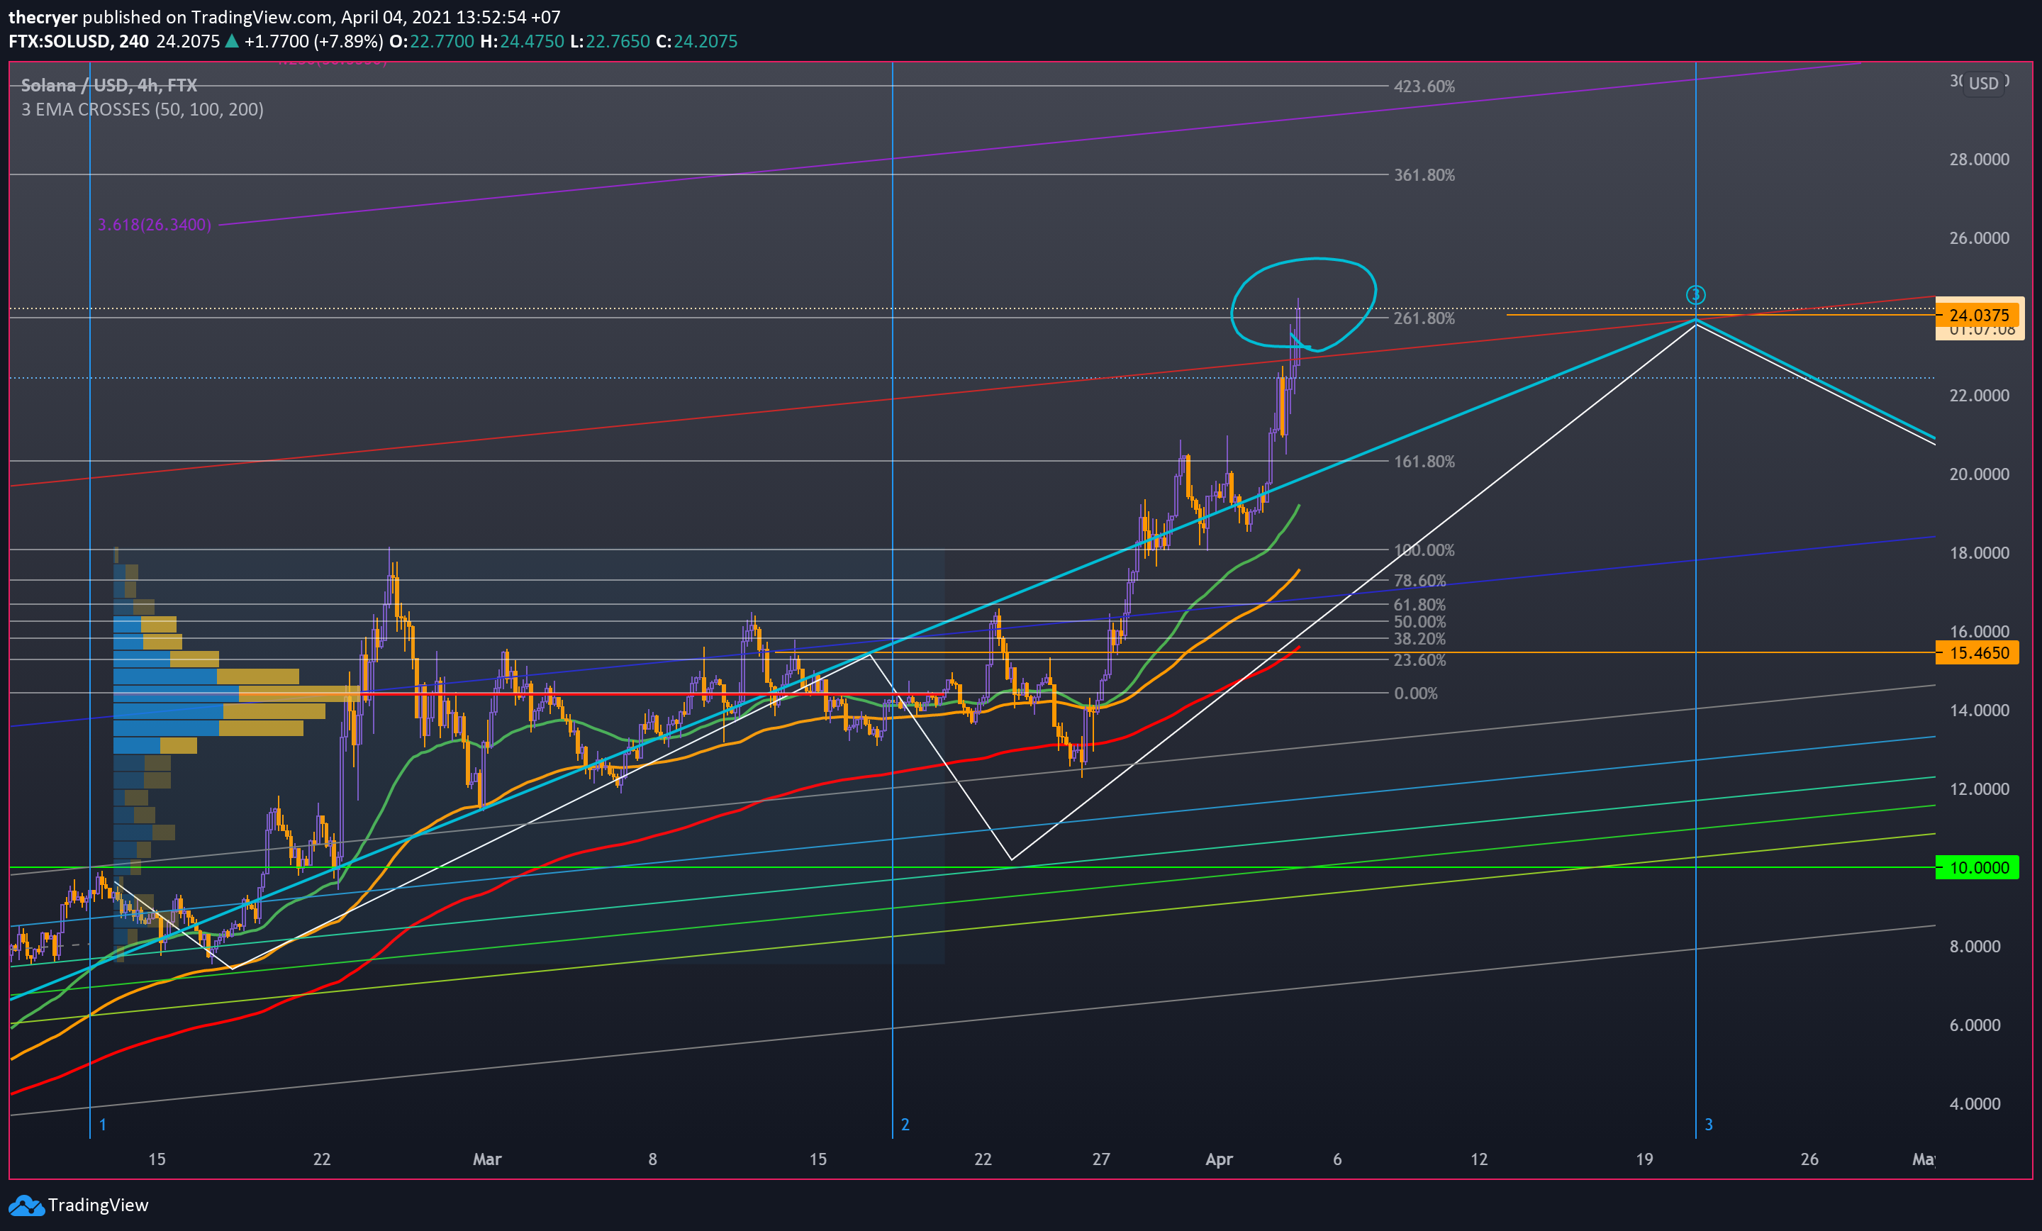Viewport: 2042px width, 1231px height.
Task: Click the 3 EMA CROSSES indicator legend
Action: point(143,109)
